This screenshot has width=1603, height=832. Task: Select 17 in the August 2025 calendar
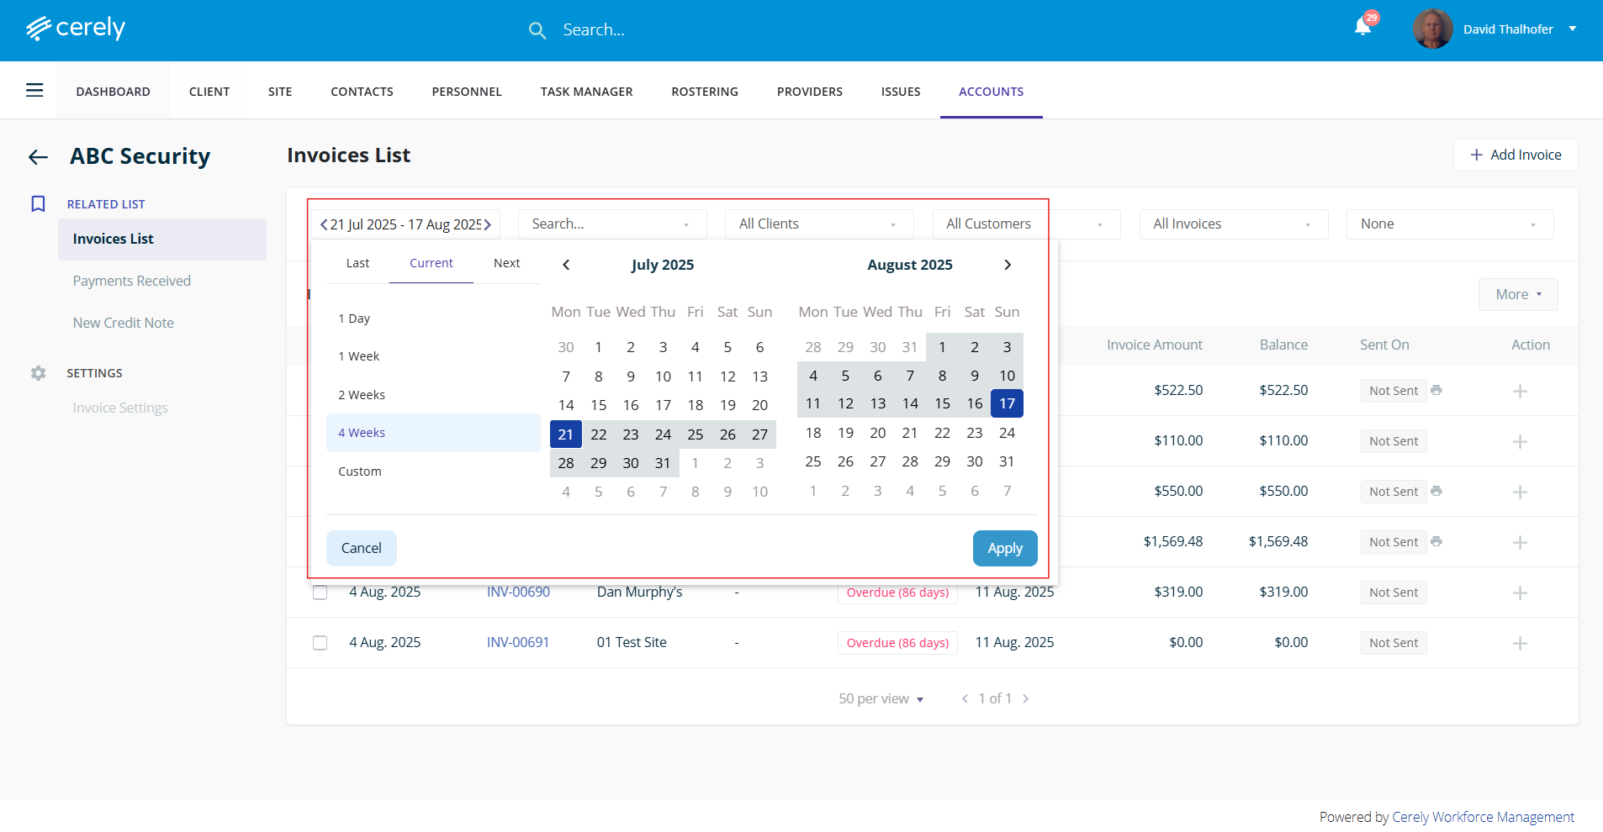[1008, 403]
